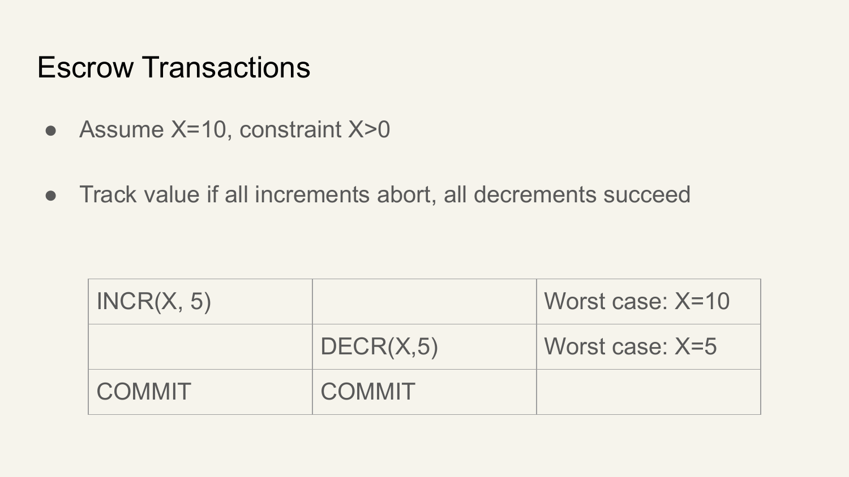849x477 pixels.
Task: Click the DECR(X,5) table cell
Action: click(424, 346)
